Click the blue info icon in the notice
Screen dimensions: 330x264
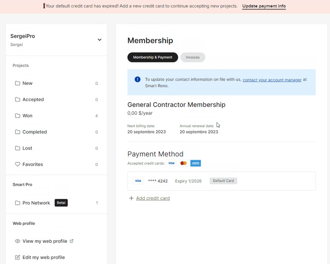pos(138,80)
